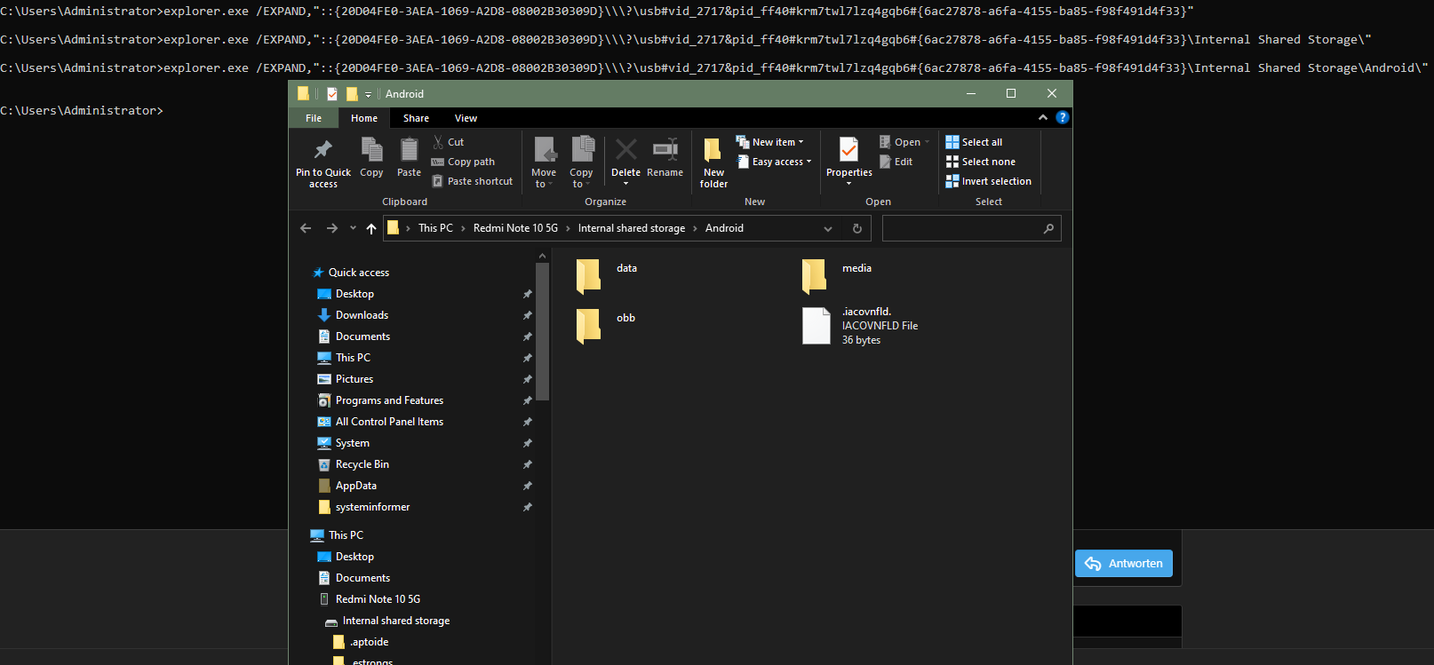1434x665 pixels.
Task: Refresh the Android folder view
Action: (x=856, y=228)
